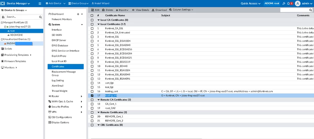The height and width of the screenshot is (139, 314).
Task: Open Install Wizard from top bar
Action: coord(100,3)
